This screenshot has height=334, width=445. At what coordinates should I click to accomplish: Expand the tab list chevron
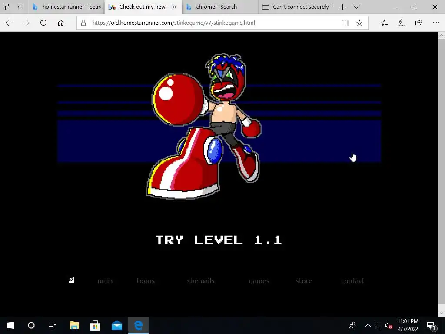(356, 7)
